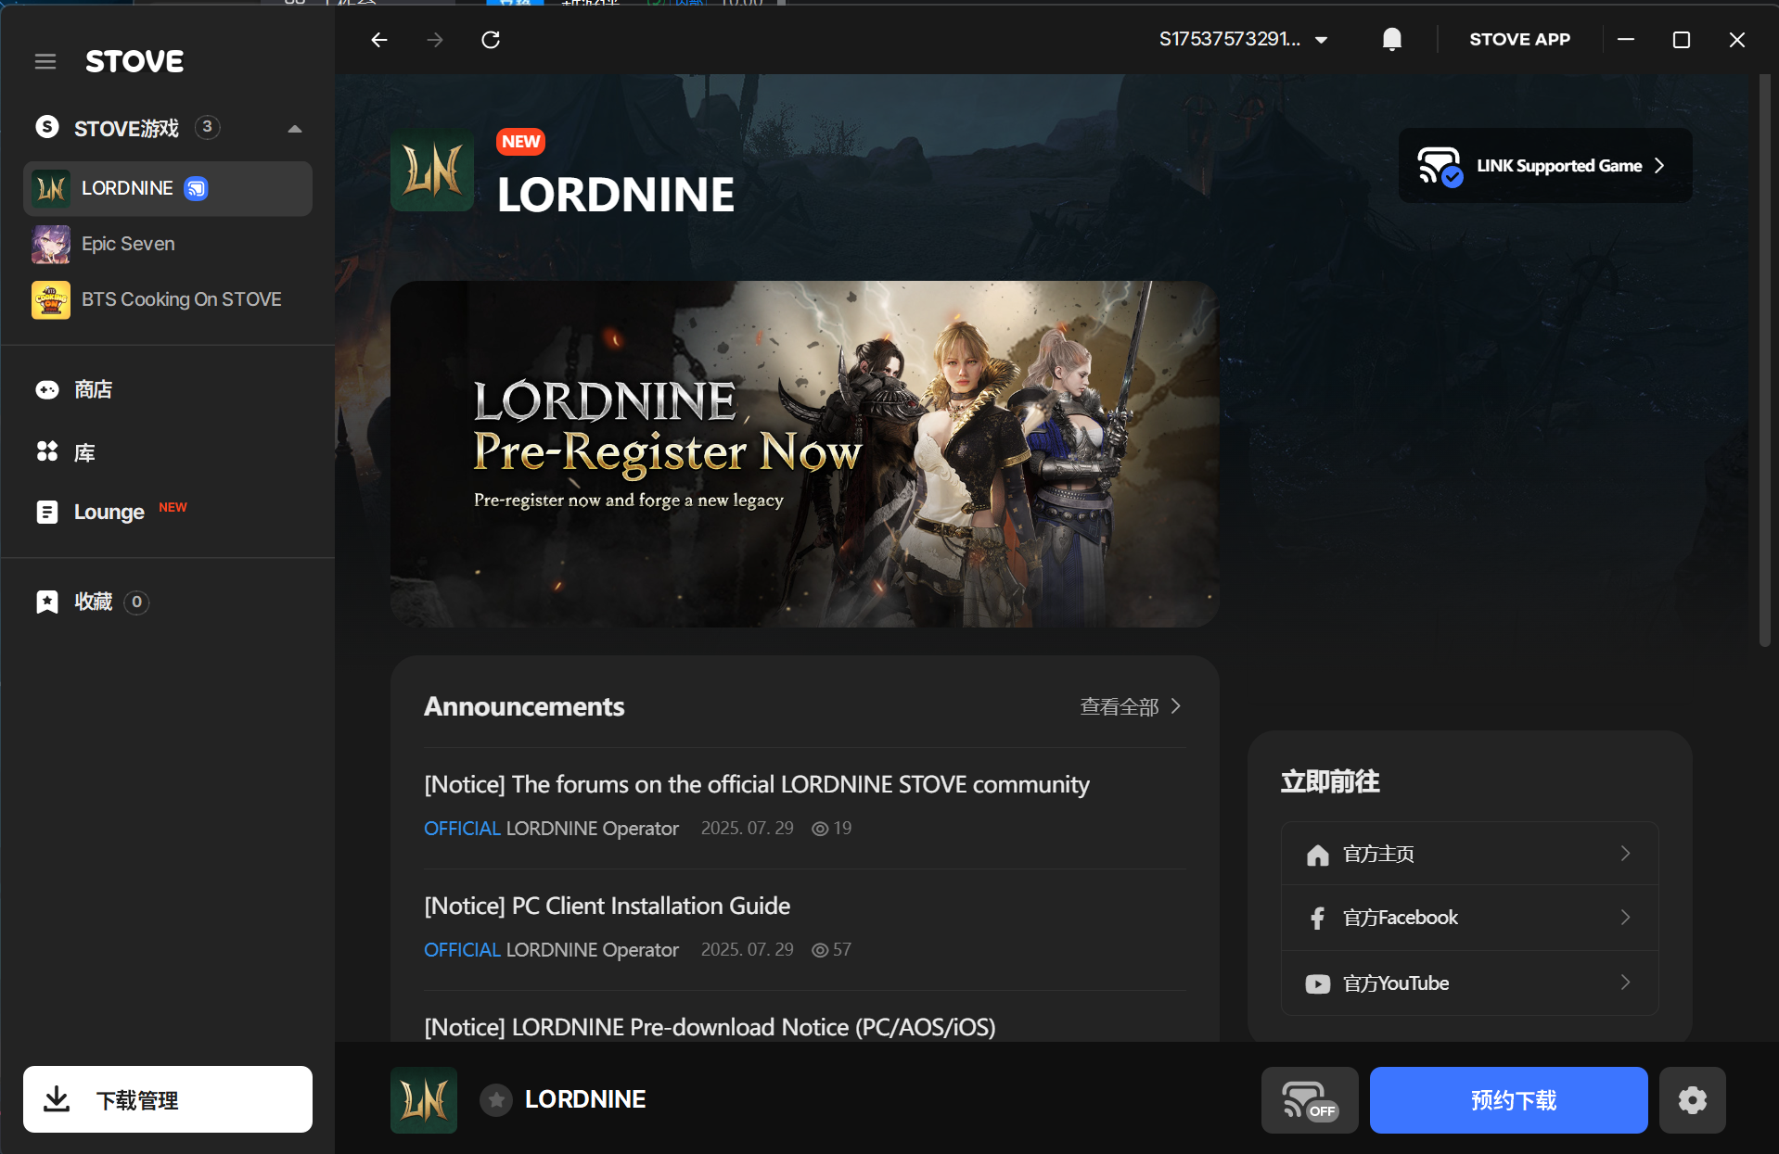Click the Pre-Register Now banner image

pos(804,454)
